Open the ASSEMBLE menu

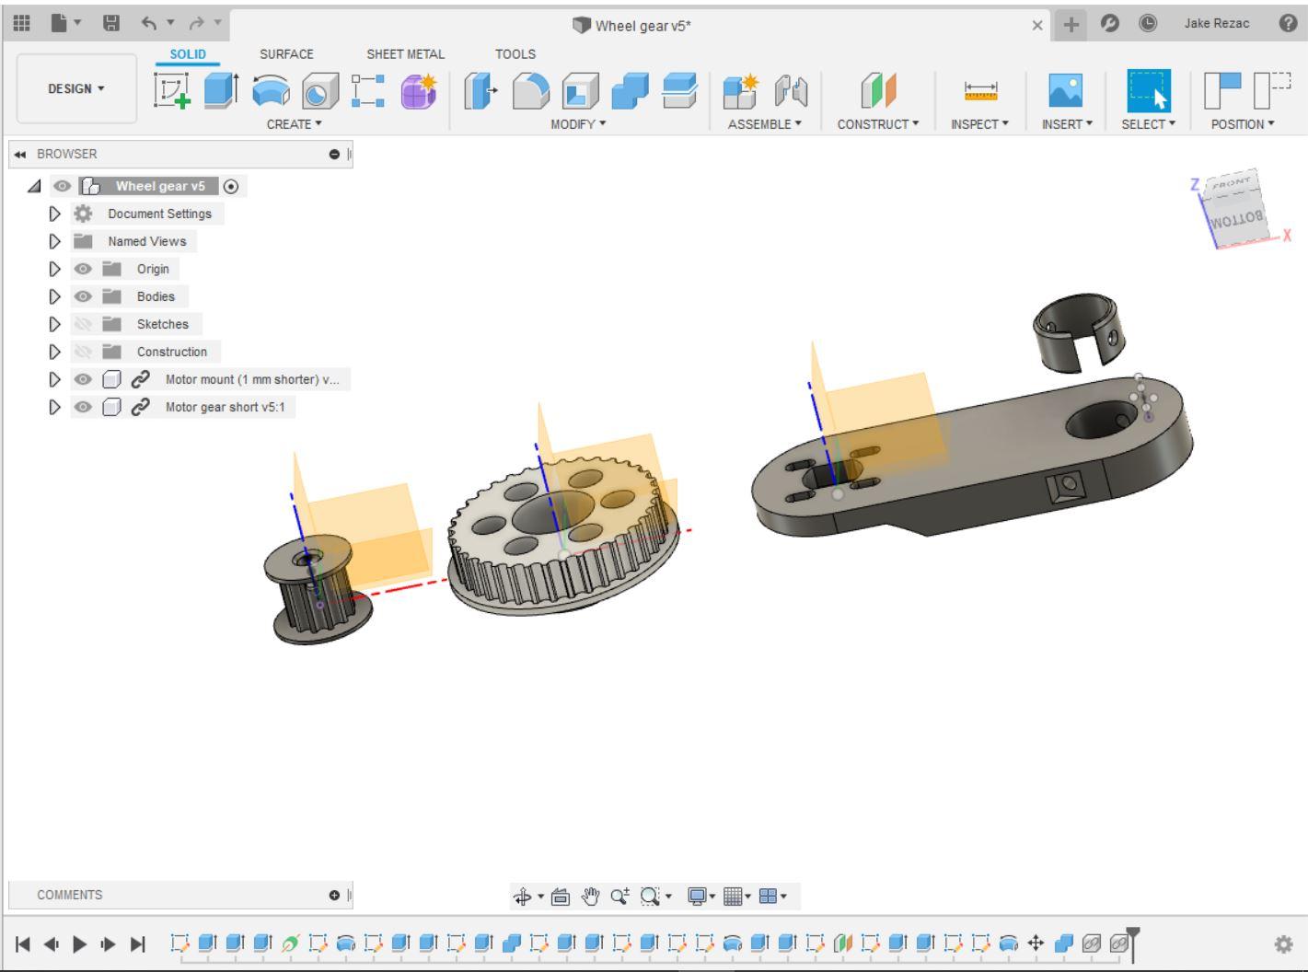coord(765,123)
